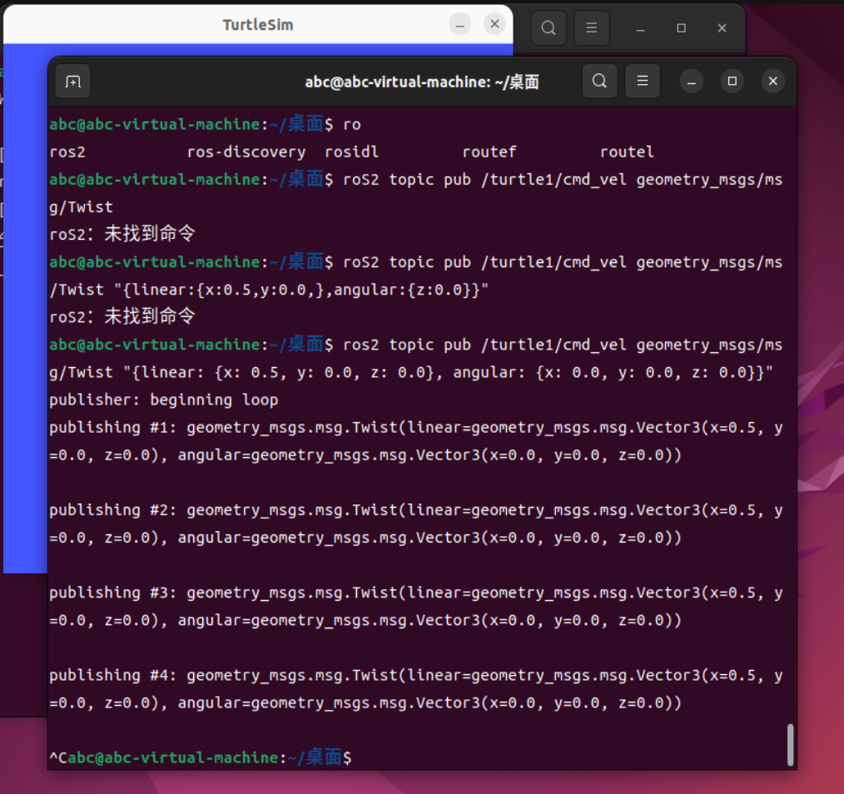The image size is (844, 794).
Task: Click the TurtleSim window title bar
Action: tap(258, 25)
